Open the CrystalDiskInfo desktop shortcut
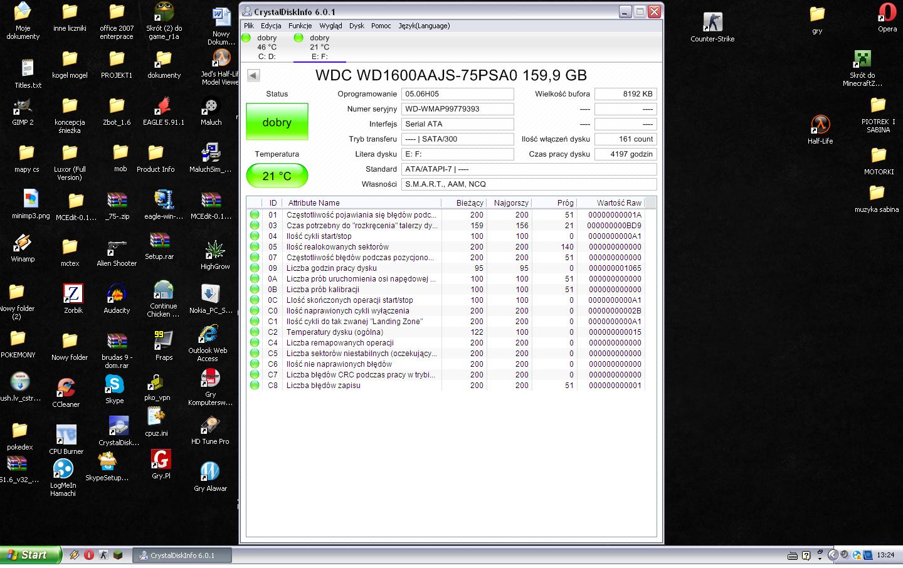 coord(119,431)
